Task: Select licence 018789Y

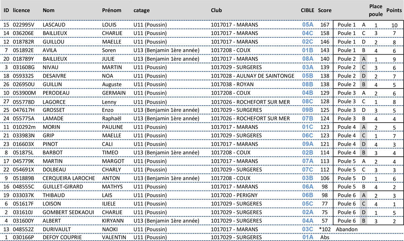Action: click(23, 59)
